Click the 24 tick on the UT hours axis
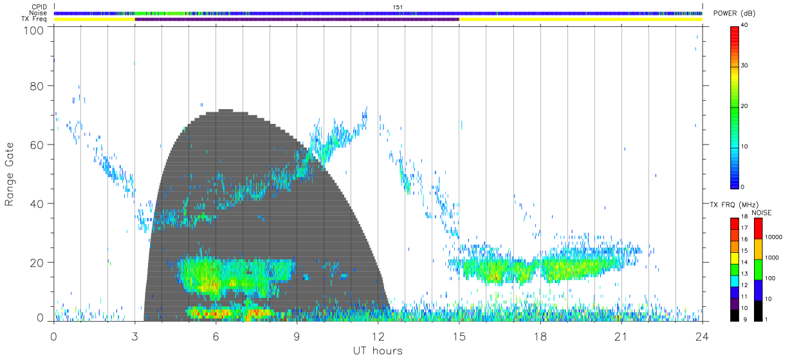 pyautogui.click(x=702, y=335)
